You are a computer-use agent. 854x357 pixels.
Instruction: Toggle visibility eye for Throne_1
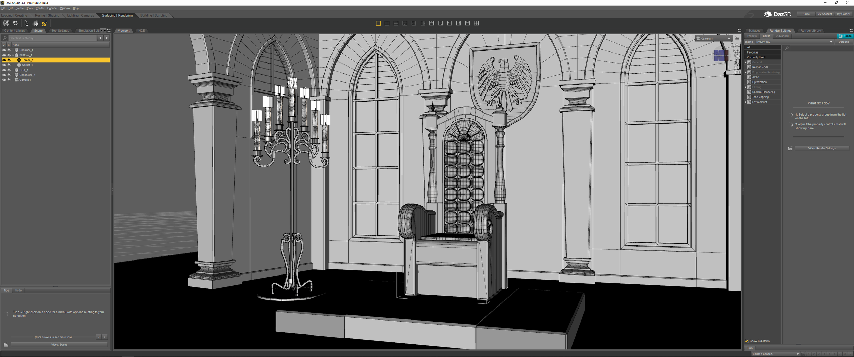click(4, 60)
